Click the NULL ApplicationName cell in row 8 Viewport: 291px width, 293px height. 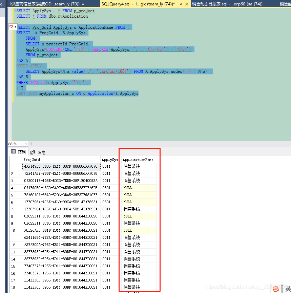click(x=139, y=216)
